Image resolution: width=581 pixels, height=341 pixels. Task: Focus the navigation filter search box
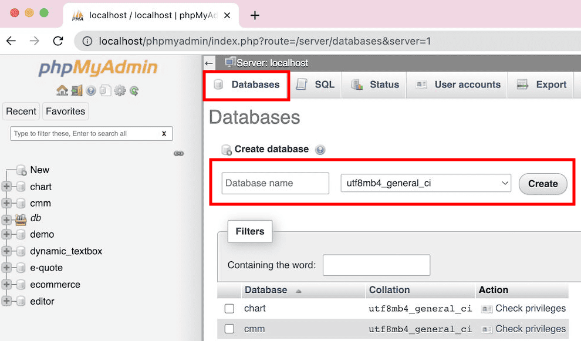(x=92, y=133)
